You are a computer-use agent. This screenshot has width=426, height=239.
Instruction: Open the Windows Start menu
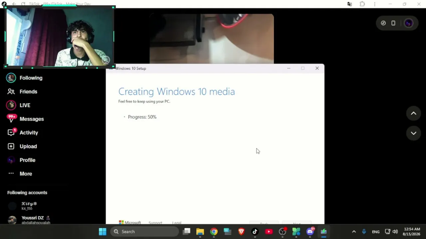[103, 231]
